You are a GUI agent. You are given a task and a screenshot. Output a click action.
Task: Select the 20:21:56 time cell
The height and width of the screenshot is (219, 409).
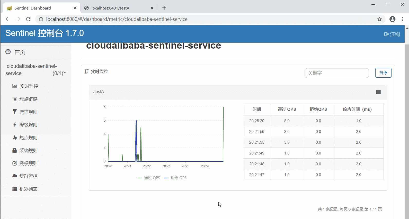(x=257, y=131)
